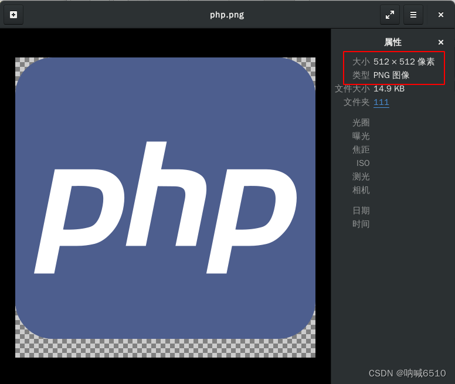Image resolution: width=455 pixels, height=384 pixels.
Task: Click the 相机 camera label
Action: (361, 191)
